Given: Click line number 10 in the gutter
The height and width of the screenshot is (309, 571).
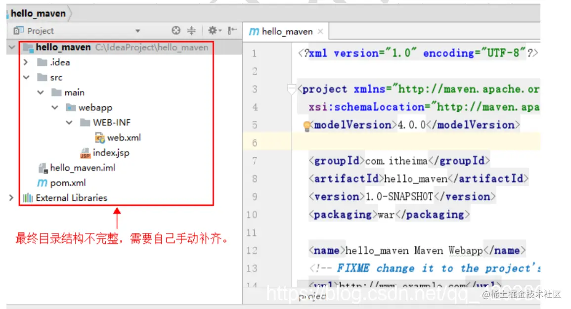Looking at the screenshot, I should point(252,215).
